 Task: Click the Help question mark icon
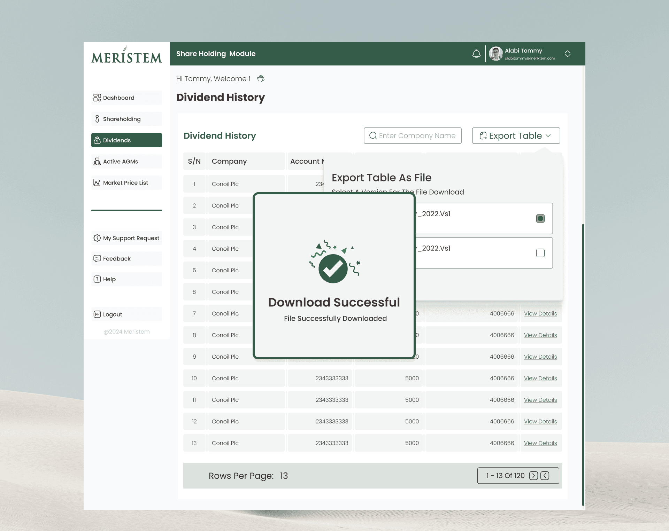97,279
